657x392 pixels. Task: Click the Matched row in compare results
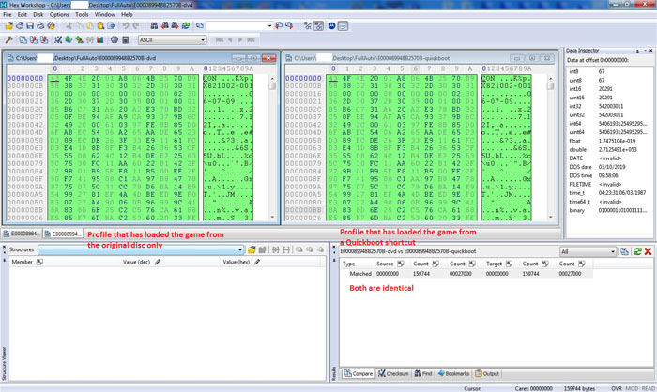point(361,273)
